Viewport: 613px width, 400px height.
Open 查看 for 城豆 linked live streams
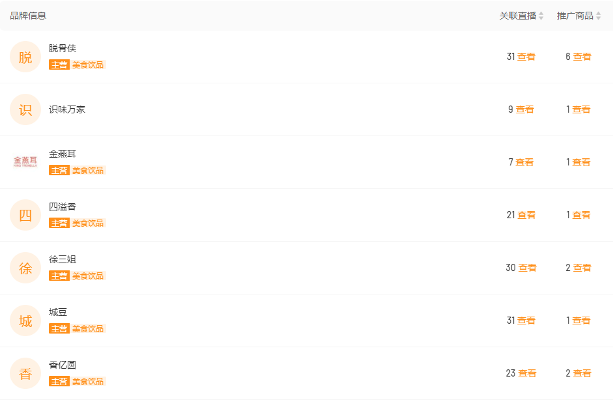pos(526,321)
